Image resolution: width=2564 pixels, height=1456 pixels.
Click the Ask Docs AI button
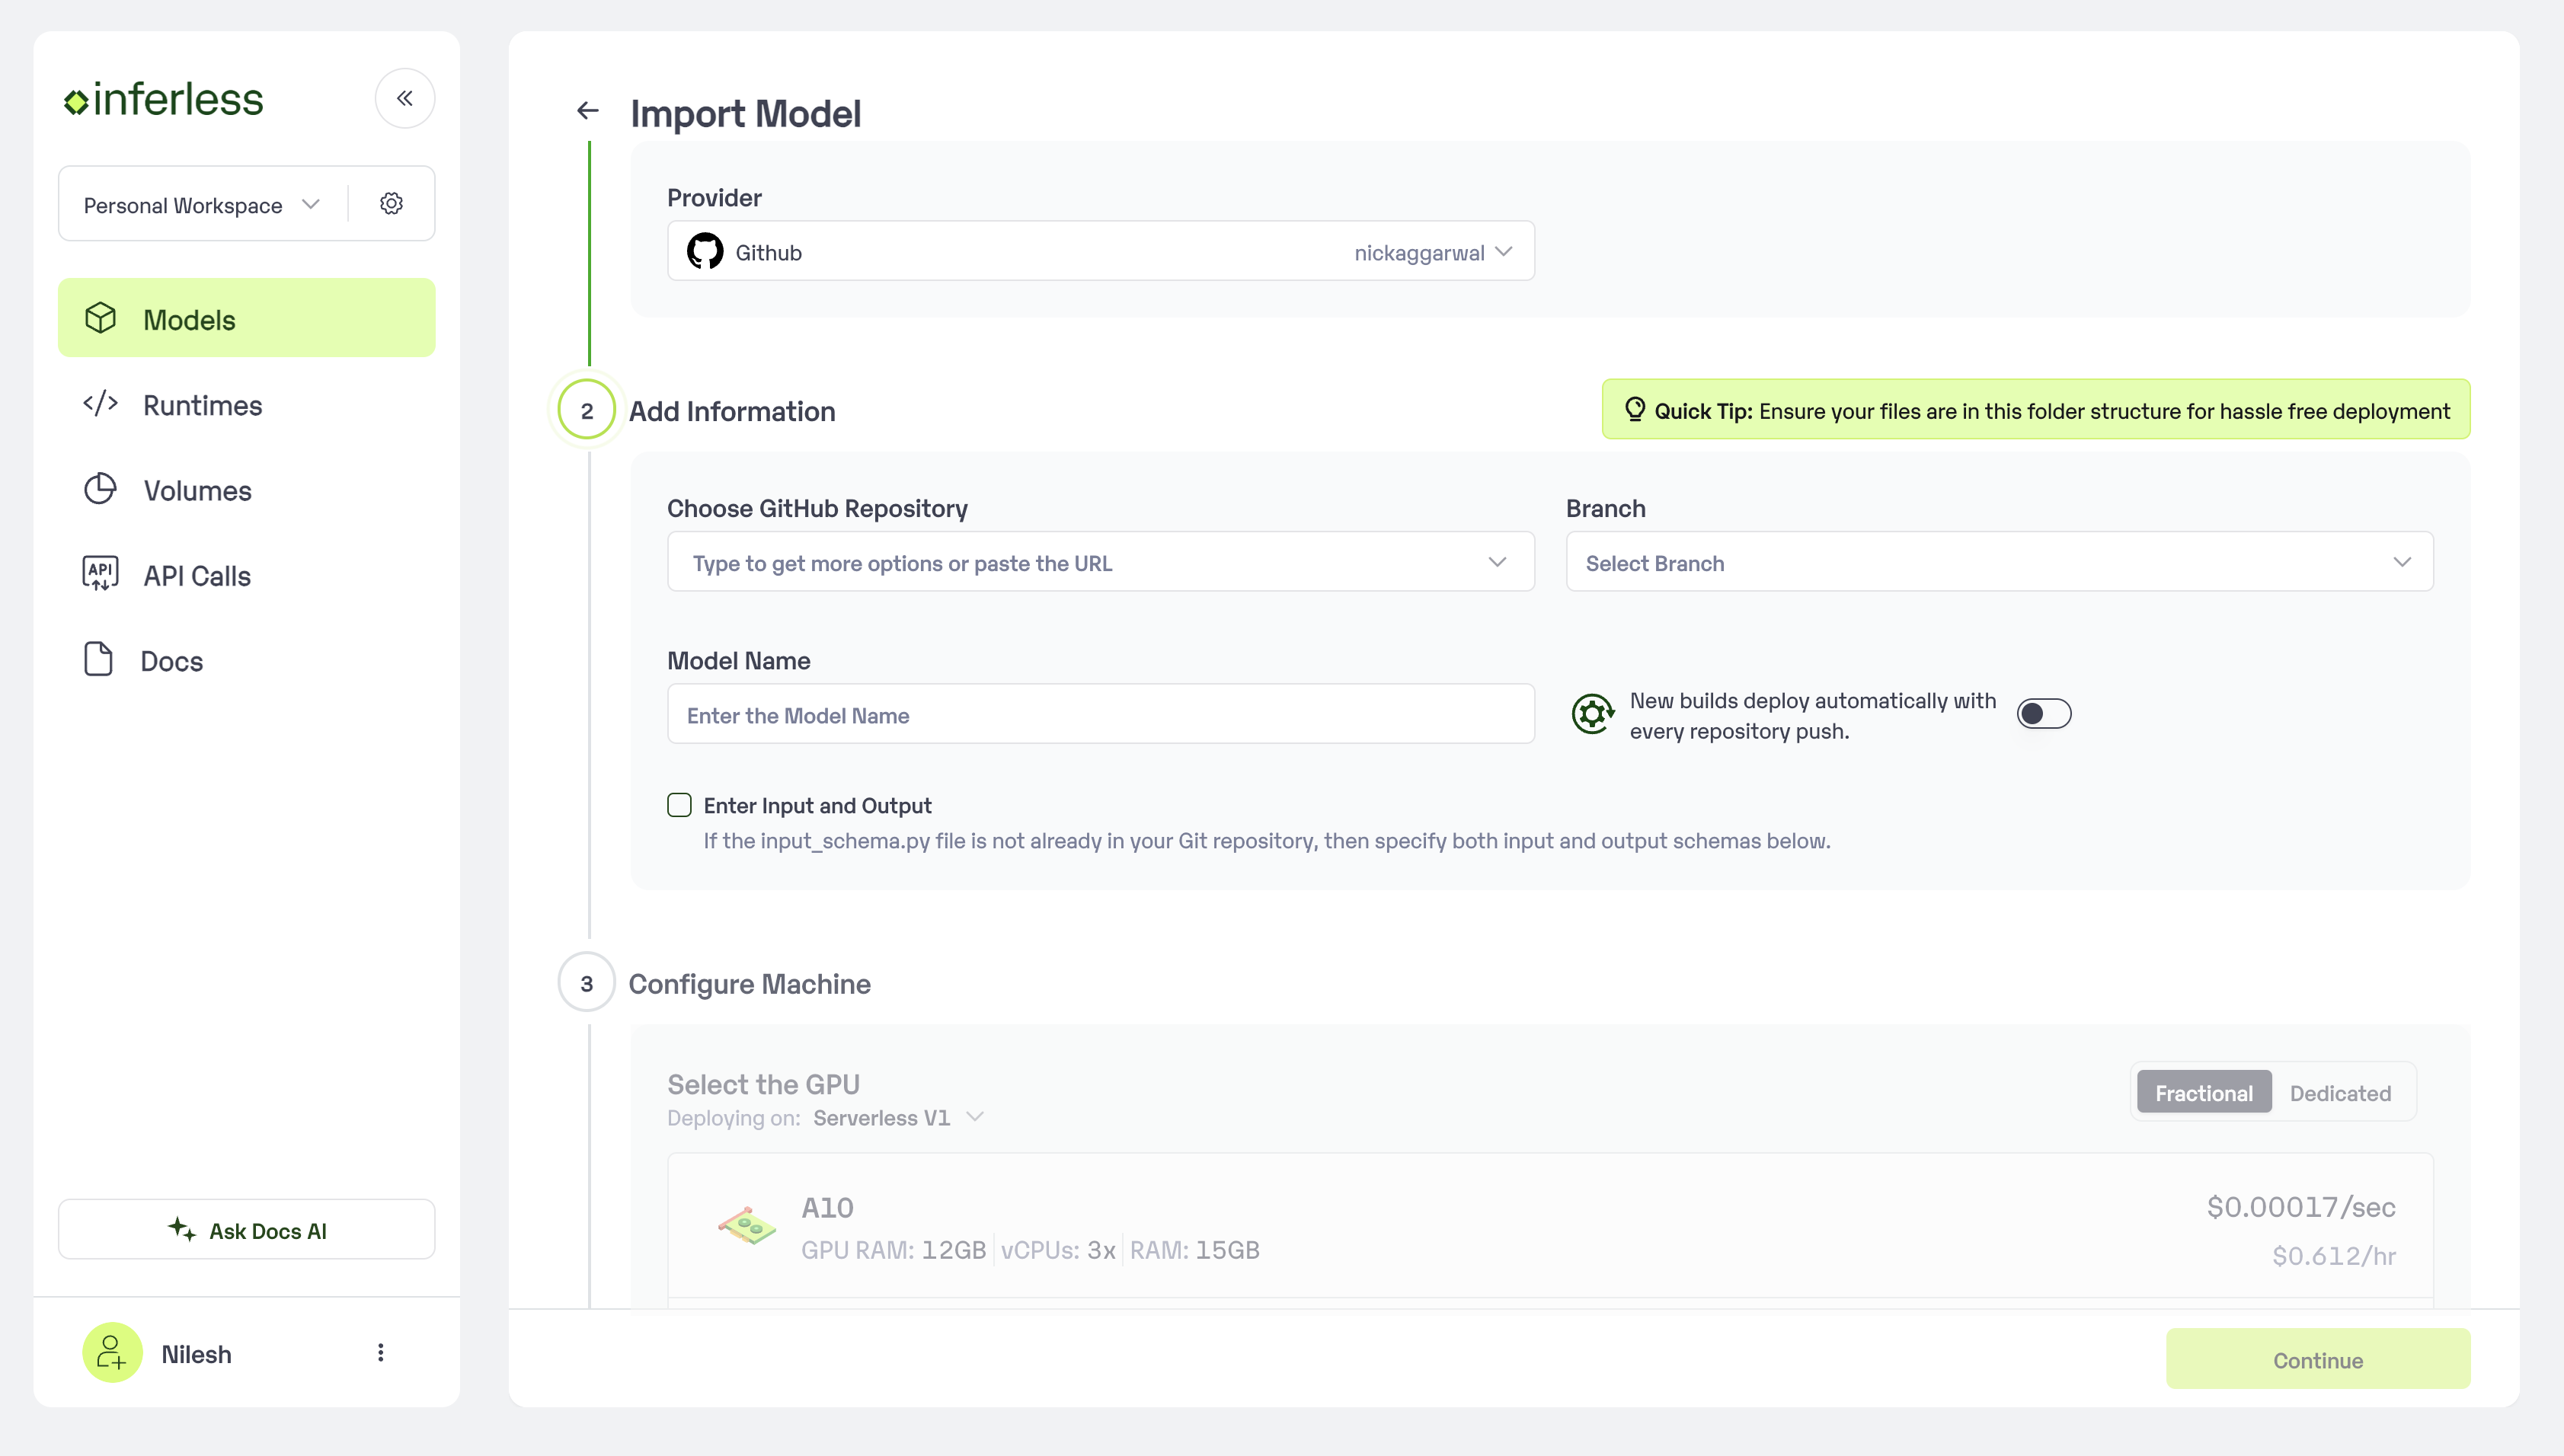pyautogui.click(x=246, y=1230)
